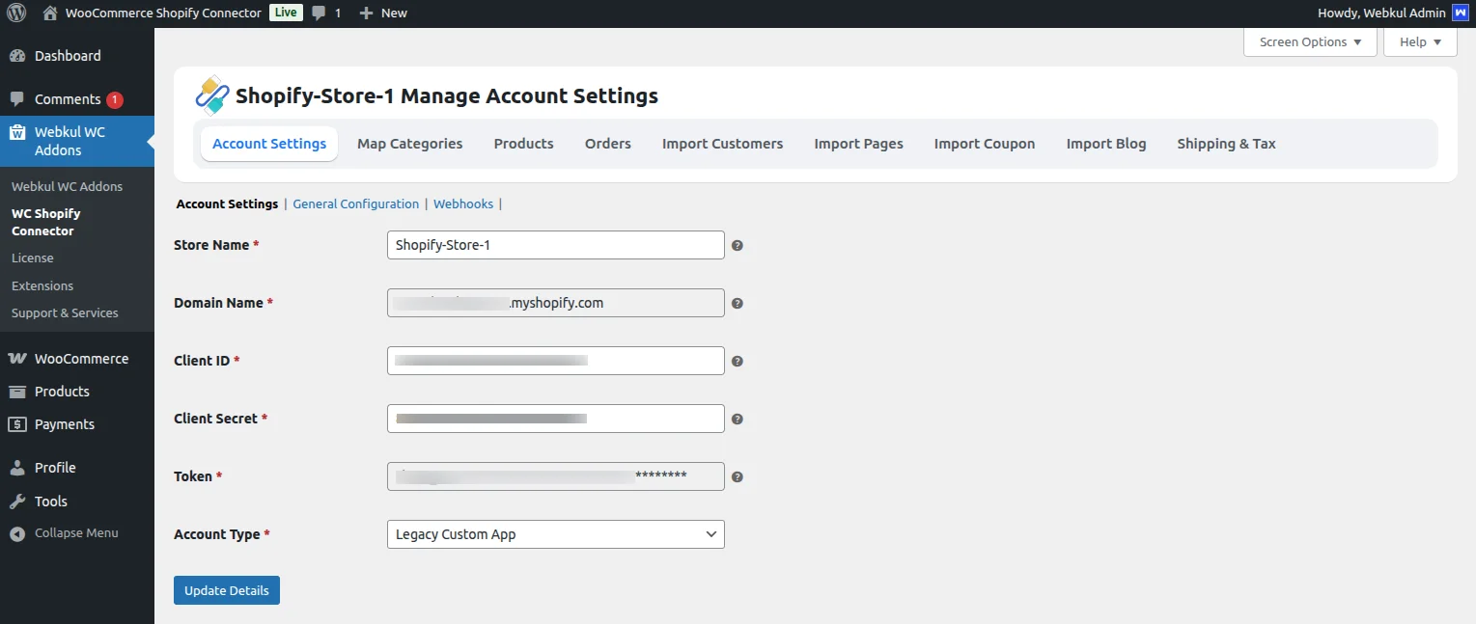1476x624 pixels.
Task: Click the help icon beside Token field
Action: [x=738, y=477]
